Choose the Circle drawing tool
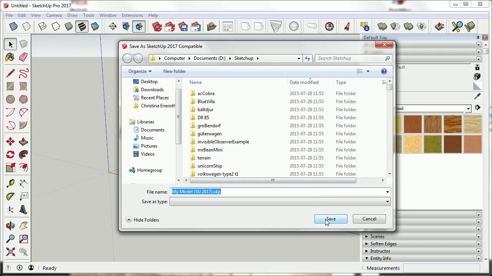Viewport: 492px width, 276px height. pyautogui.click(x=10, y=99)
